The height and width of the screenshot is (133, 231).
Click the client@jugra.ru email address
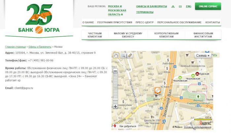(x=24, y=88)
